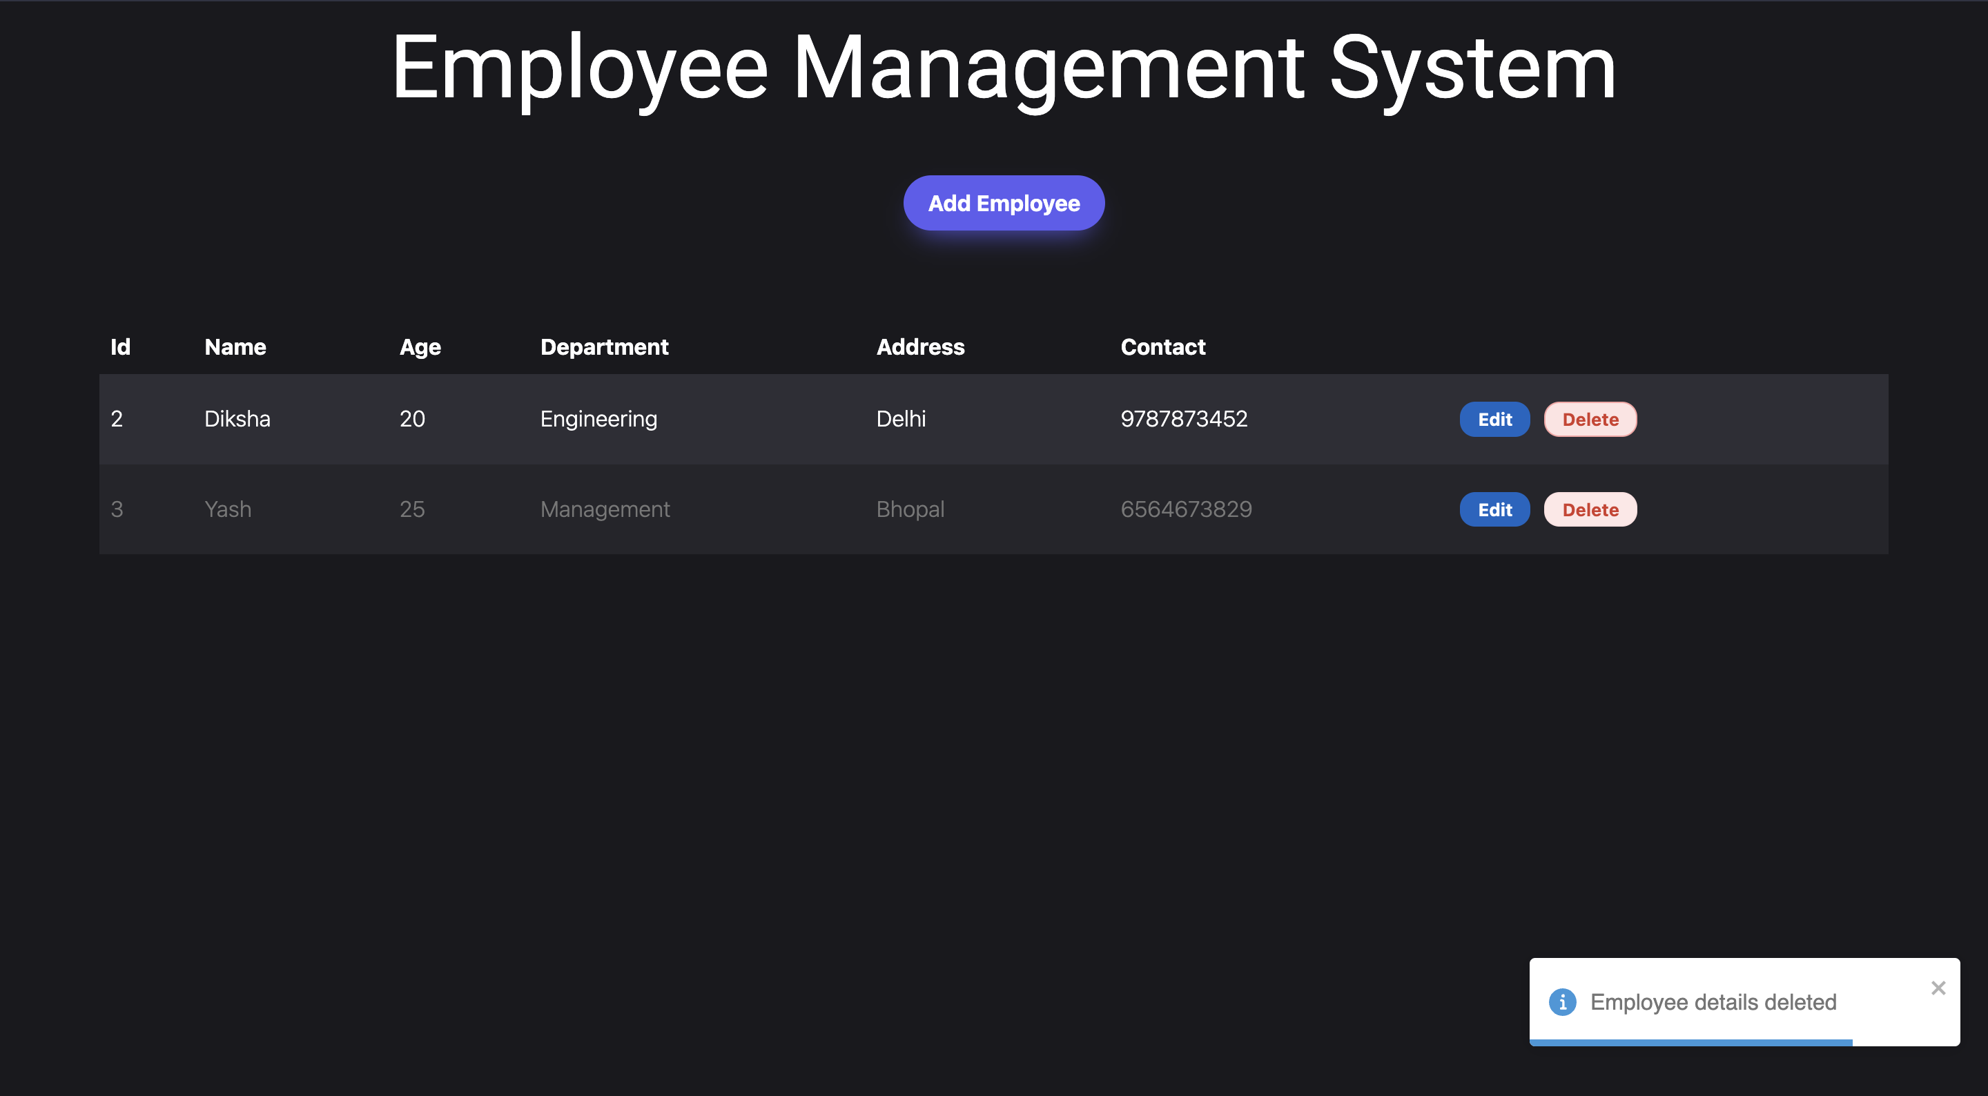Click the 'Management' department cell
The image size is (1988, 1096).
coord(604,509)
